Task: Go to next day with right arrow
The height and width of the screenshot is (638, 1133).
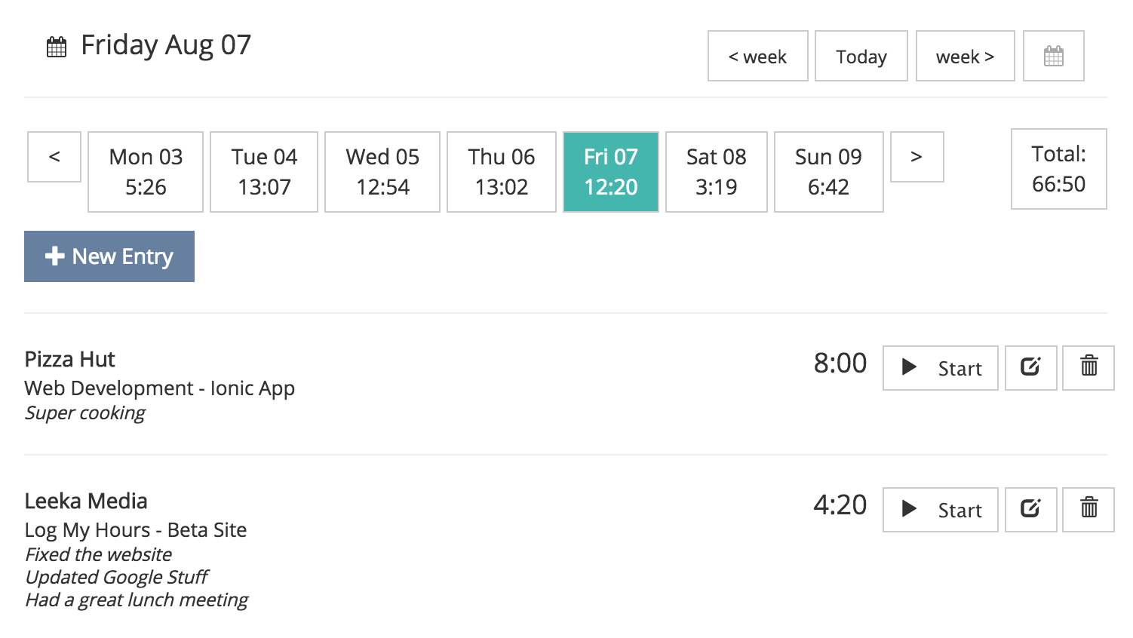Action: tap(917, 157)
